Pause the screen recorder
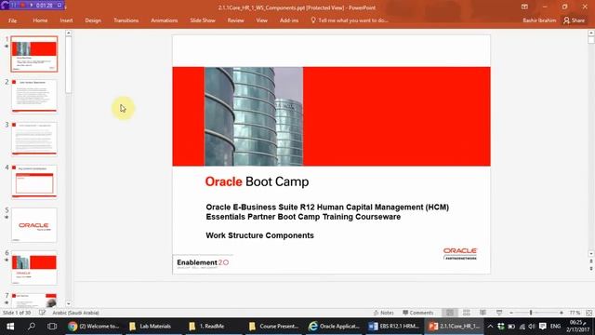 (14, 6)
